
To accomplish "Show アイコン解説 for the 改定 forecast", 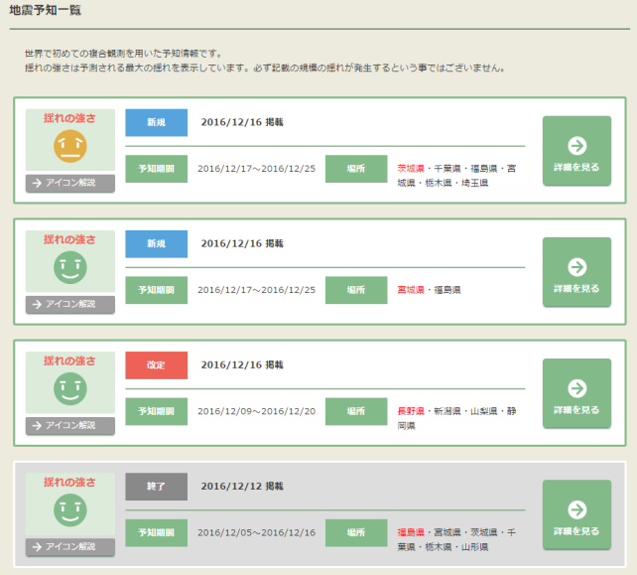I will click(70, 425).
